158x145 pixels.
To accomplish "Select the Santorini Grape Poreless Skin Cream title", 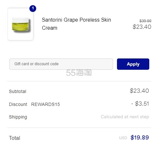I will coord(76,24).
